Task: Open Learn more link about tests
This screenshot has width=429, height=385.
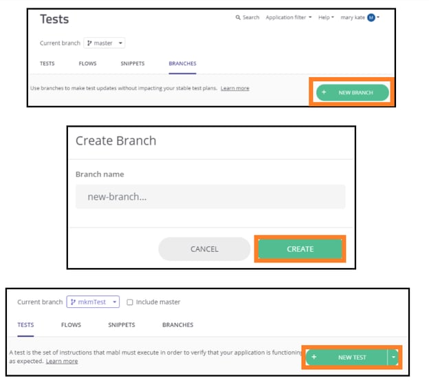Action: (62, 361)
